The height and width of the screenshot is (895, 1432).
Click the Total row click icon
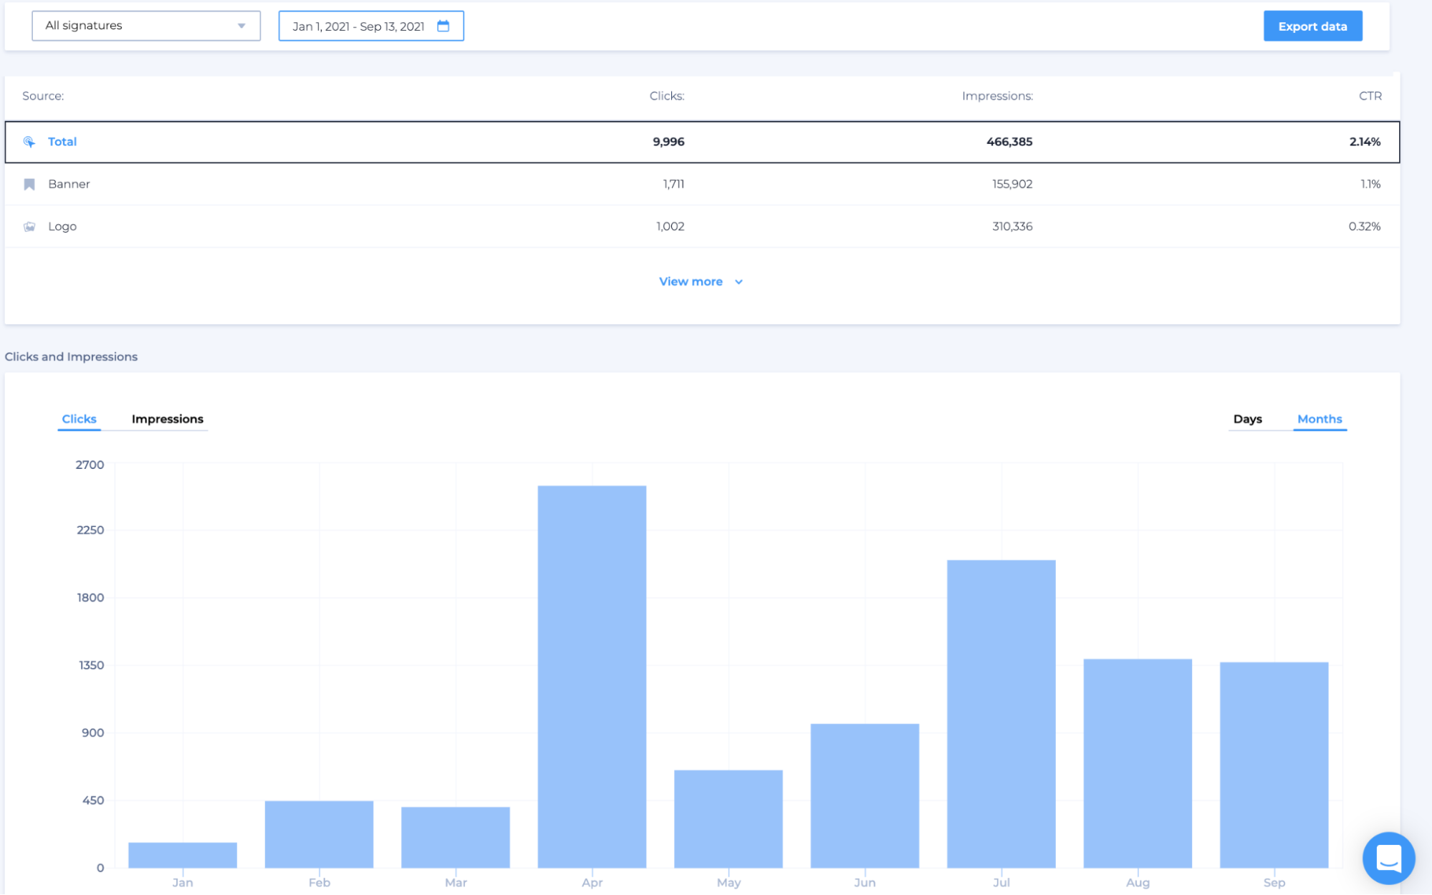[29, 142]
